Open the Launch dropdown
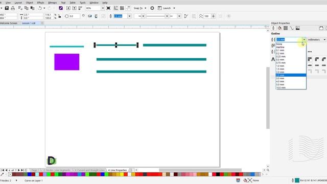The width and height of the screenshot is (327, 184). click(174, 8)
